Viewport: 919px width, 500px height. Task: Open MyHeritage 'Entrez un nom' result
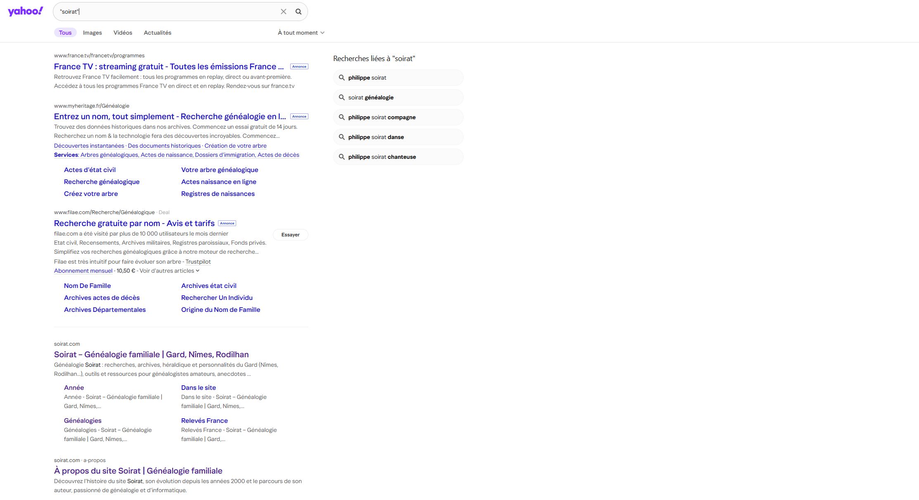pos(170,116)
